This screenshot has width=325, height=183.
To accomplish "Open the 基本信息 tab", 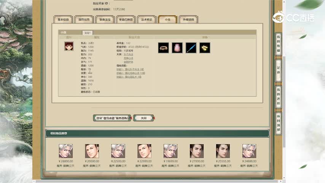I will click(x=63, y=19).
